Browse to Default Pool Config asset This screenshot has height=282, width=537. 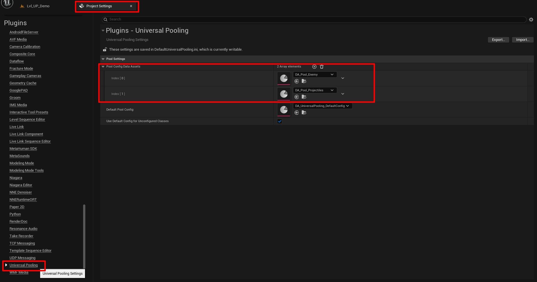(304, 113)
